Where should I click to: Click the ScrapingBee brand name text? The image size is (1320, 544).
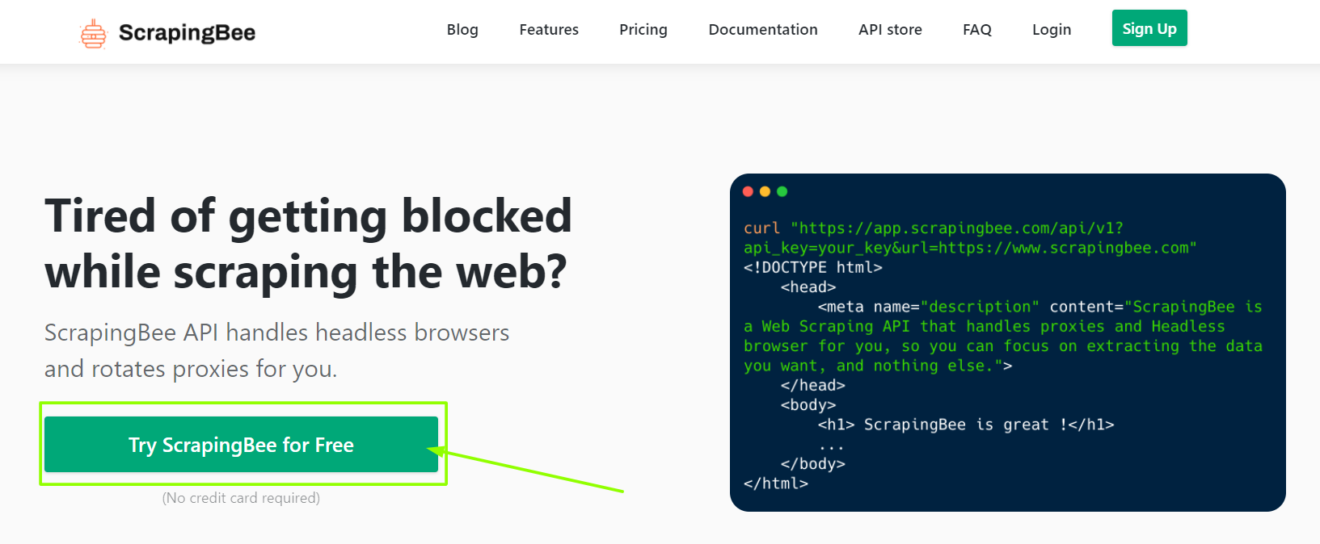(x=187, y=33)
